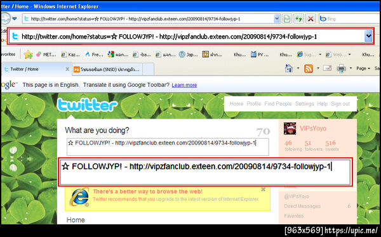The height and width of the screenshot is (237, 381).
Task: Focus the Bing search box
Action: [x=350, y=18]
